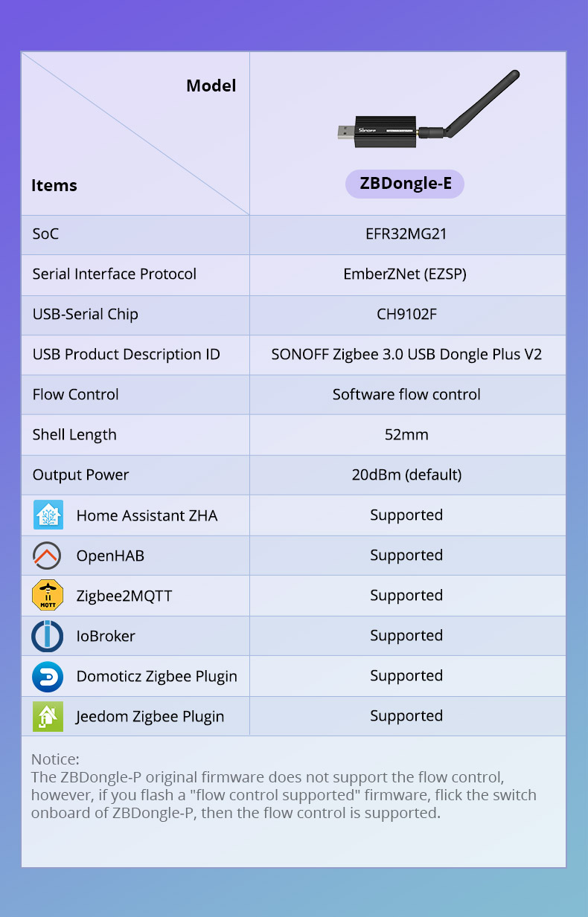The image size is (588, 917).
Task: Click the 52mm shell length value
Action: coord(406,434)
